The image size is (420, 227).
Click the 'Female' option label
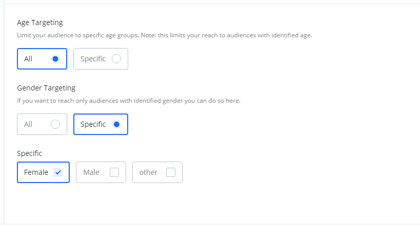coord(36,172)
